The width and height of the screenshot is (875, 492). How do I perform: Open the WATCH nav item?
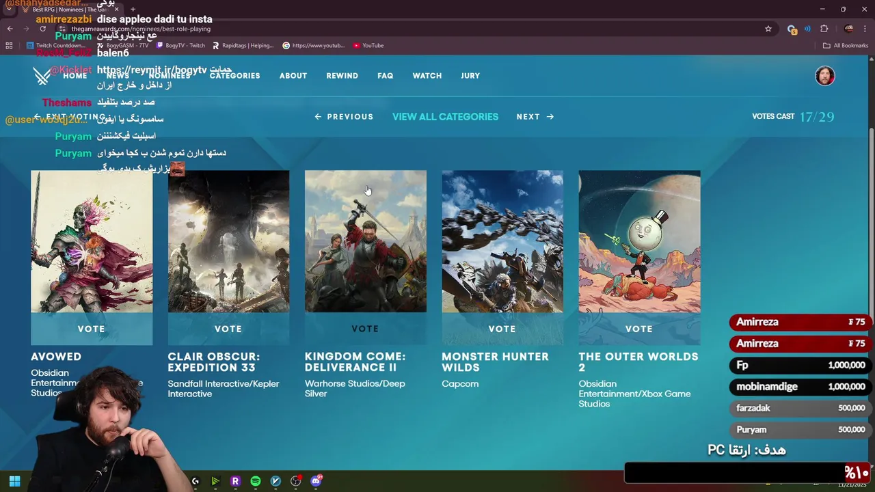click(427, 76)
